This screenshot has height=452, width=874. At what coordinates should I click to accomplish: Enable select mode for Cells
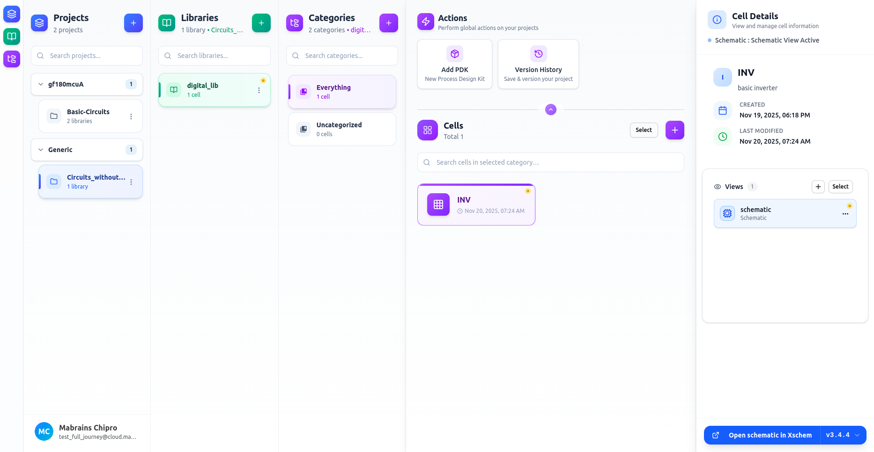(x=644, y=130)
